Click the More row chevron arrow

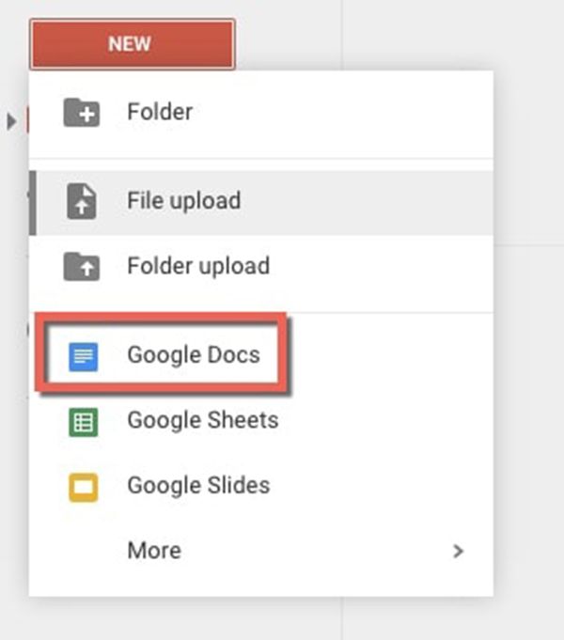458,551
